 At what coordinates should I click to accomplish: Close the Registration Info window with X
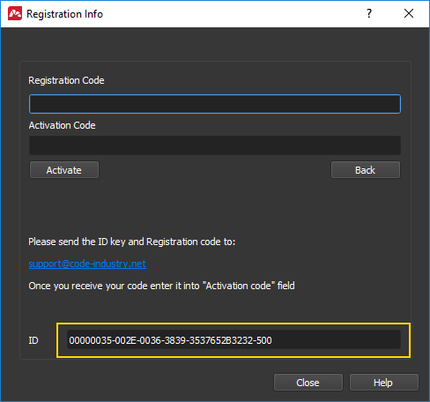coord(409,13)
